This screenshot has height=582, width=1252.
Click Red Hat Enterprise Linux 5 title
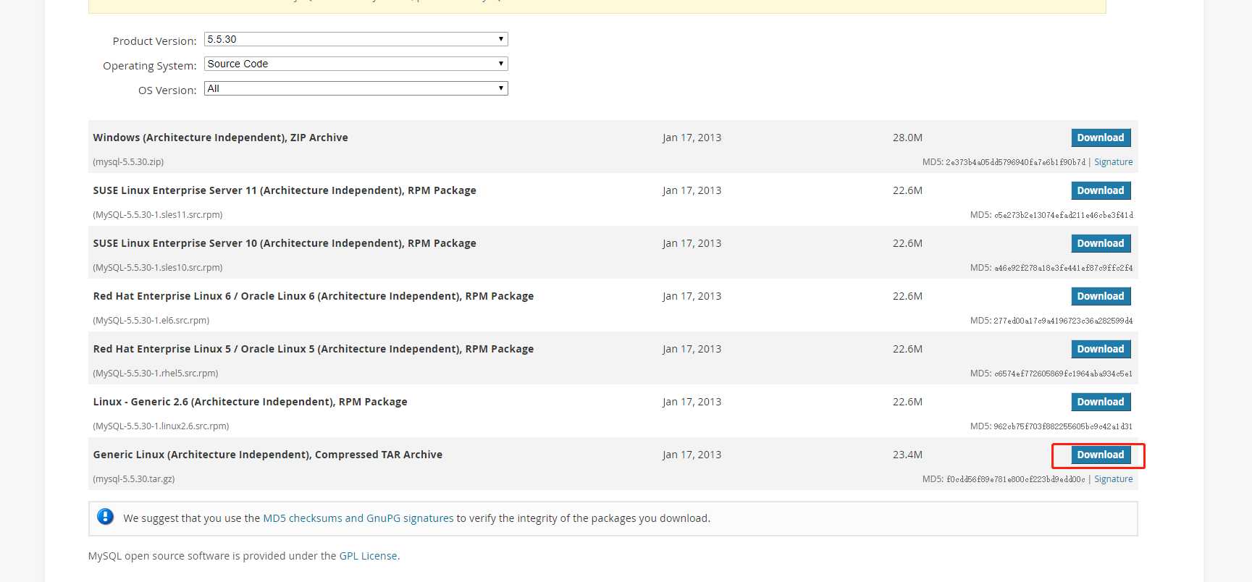[314, 349]
